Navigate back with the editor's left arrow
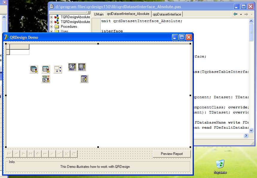Image resolution: width=257 pixels, height=178 pixels. click(235, 14)
